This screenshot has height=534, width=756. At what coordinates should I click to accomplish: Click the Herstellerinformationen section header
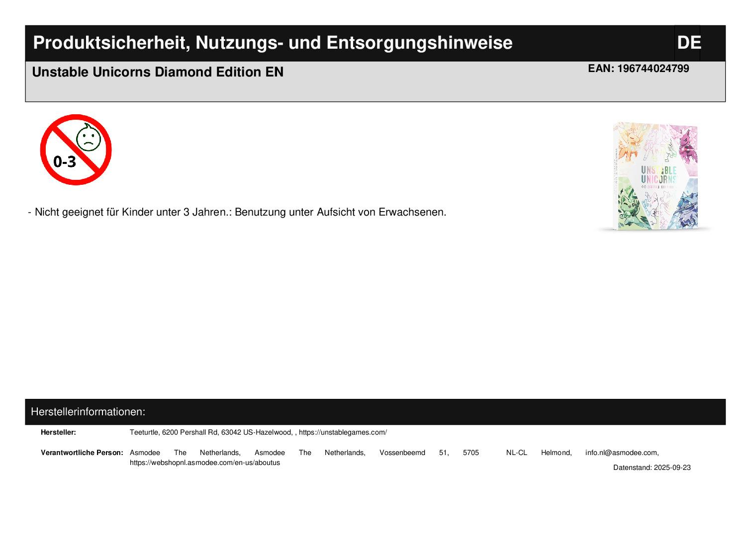(x=88, y=412)
